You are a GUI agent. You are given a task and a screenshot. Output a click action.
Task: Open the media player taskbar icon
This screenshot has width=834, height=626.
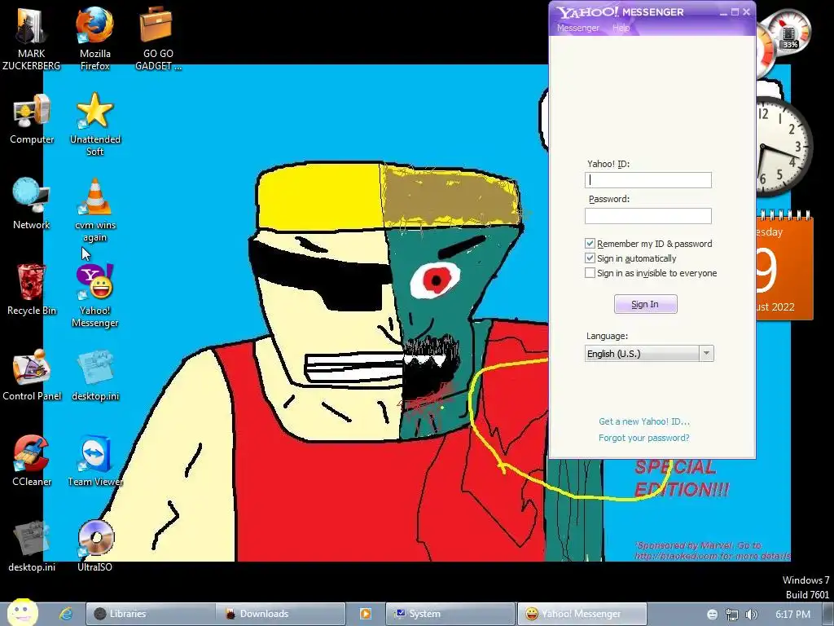click(366, 614)
